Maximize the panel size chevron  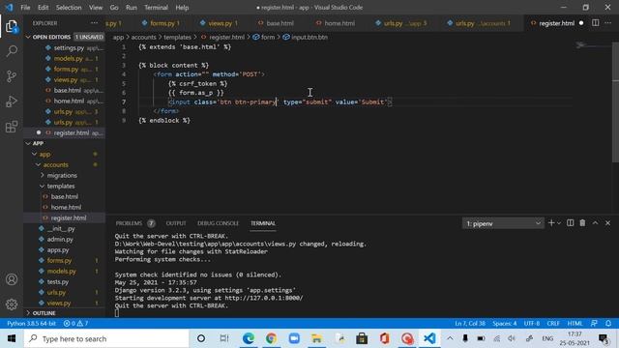pos(596,223)
